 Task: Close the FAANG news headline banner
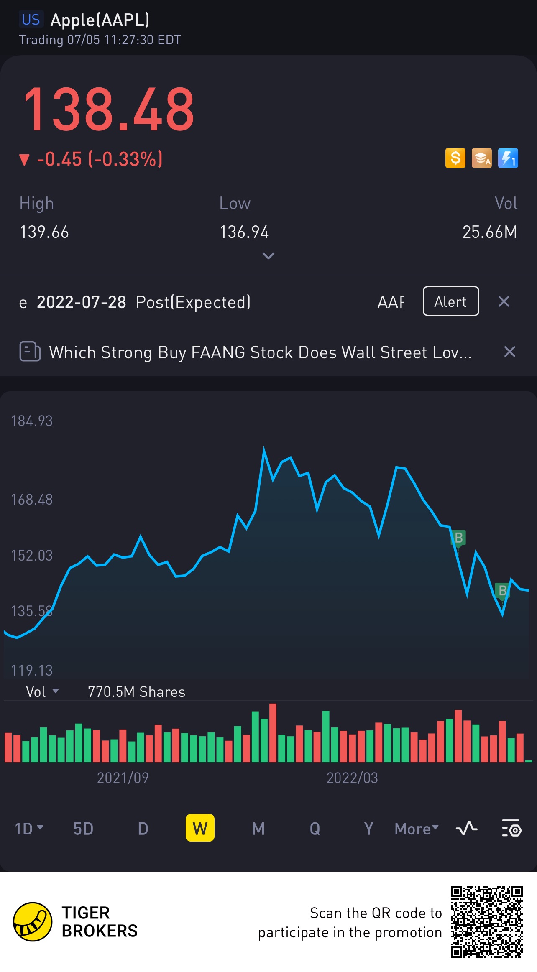509,352
